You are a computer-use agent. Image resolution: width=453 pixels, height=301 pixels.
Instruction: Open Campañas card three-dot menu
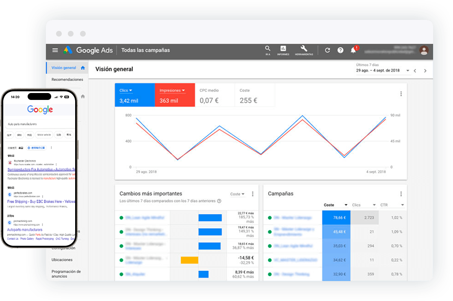point(401,194)
